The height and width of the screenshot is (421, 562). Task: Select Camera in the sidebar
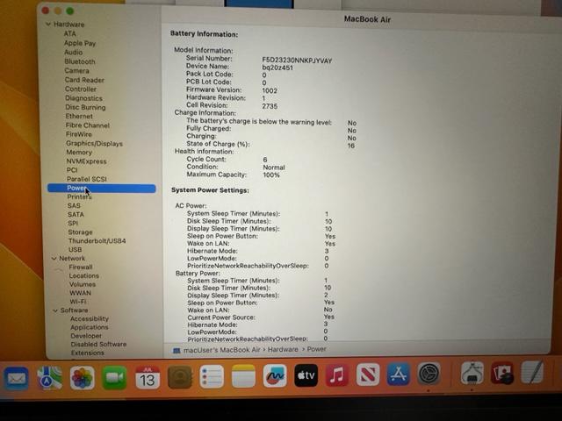point(76,70)
